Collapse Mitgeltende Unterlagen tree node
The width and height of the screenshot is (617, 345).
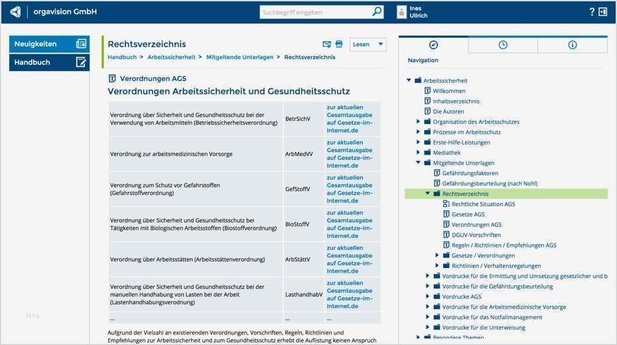pos(418,163)
